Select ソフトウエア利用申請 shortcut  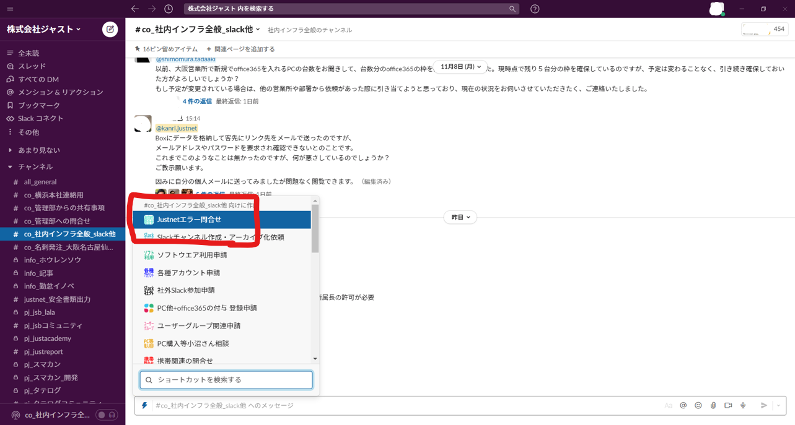(222, 255)
